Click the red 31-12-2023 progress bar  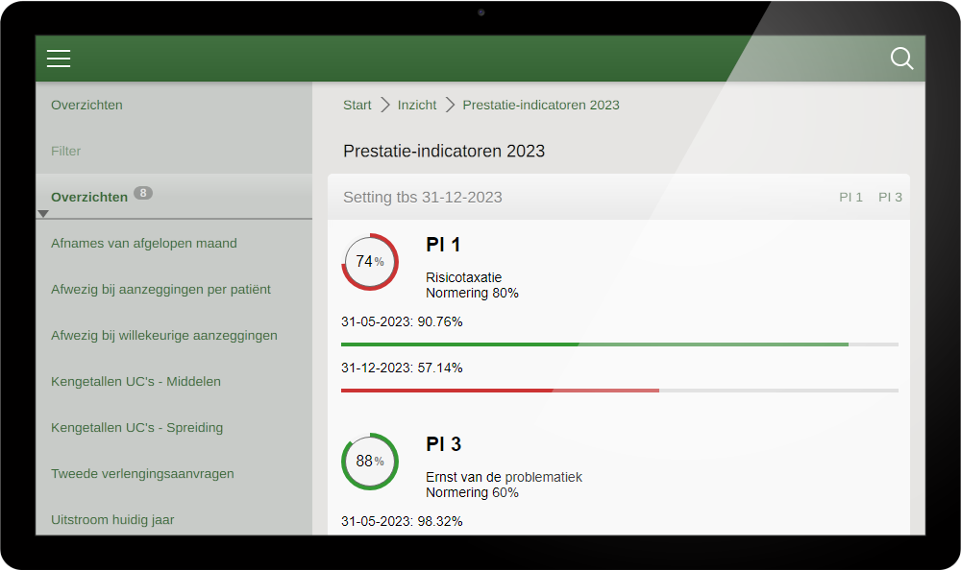tap(619, 390)
